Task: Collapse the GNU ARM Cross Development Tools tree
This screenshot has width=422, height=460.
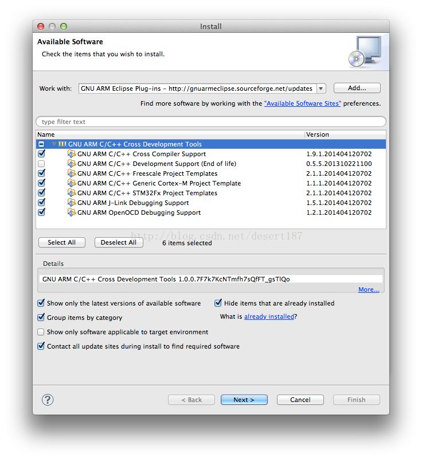Action: pos(54,144)
